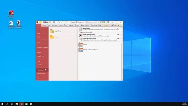Click the Undo arrow icon
188x106 pixels.
(58, 22)
